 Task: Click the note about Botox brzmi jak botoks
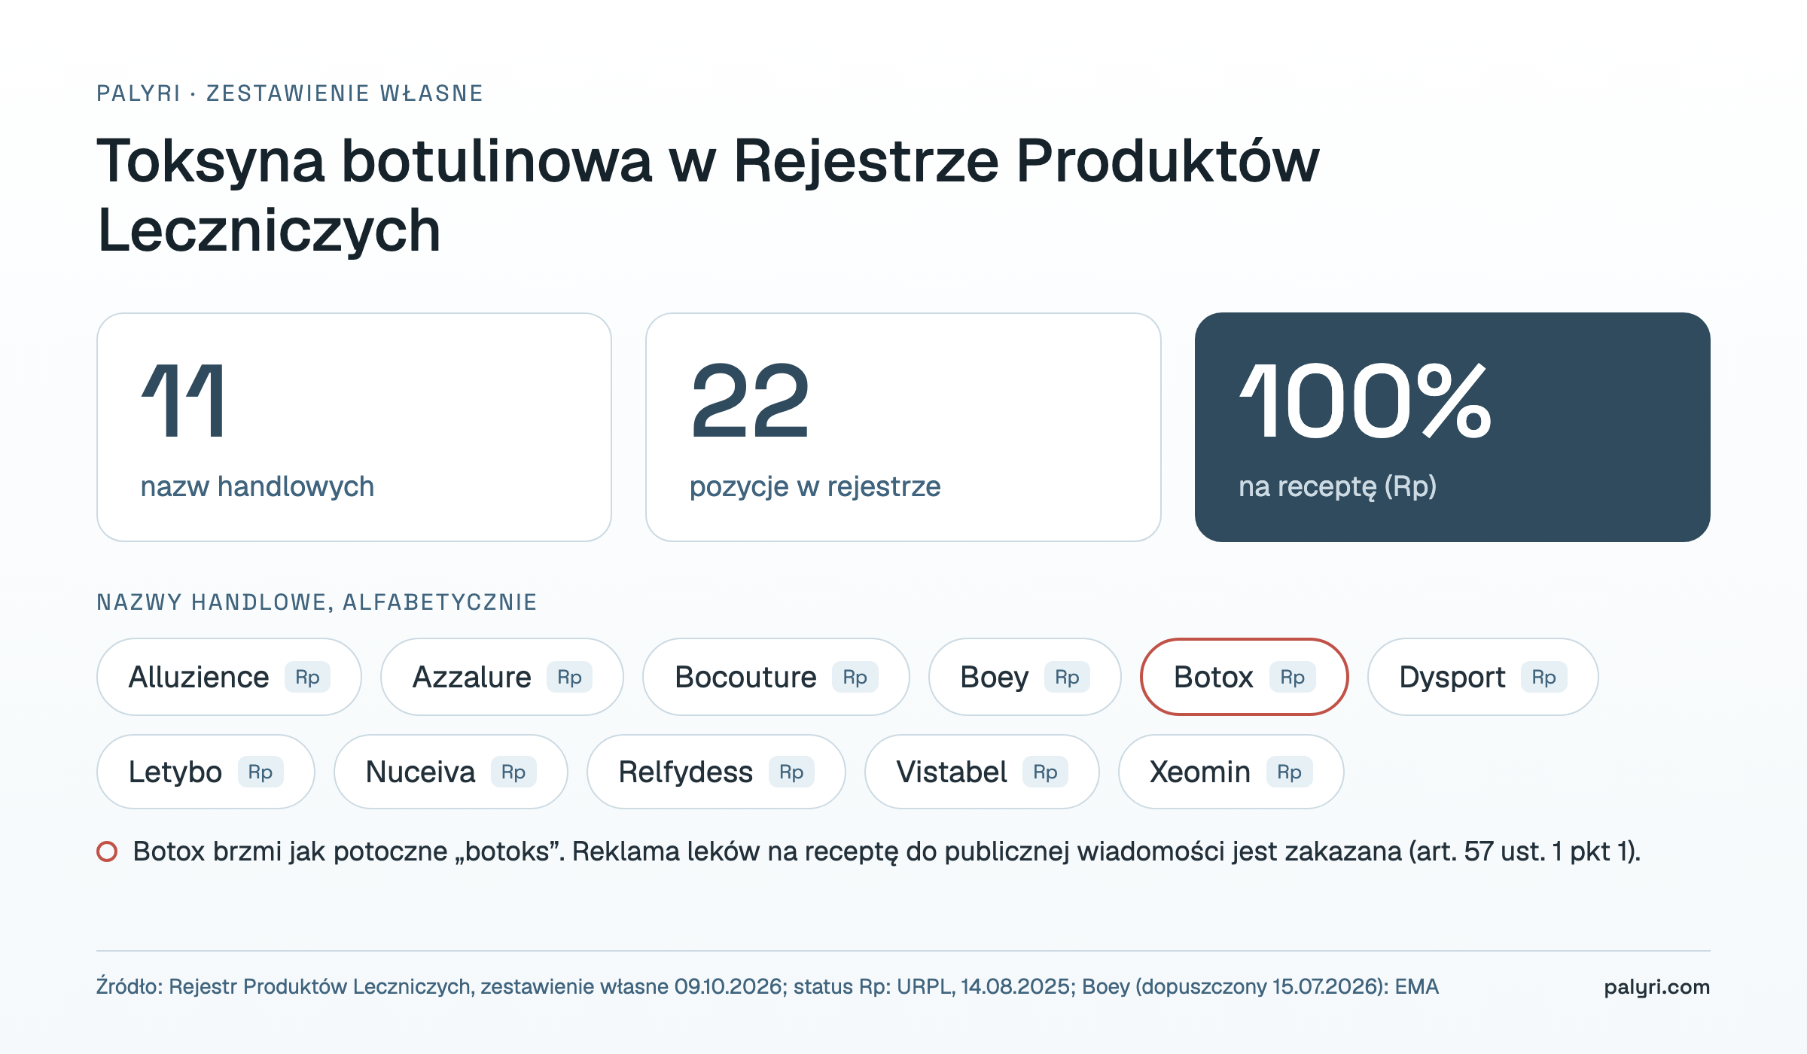pos(886,851)
